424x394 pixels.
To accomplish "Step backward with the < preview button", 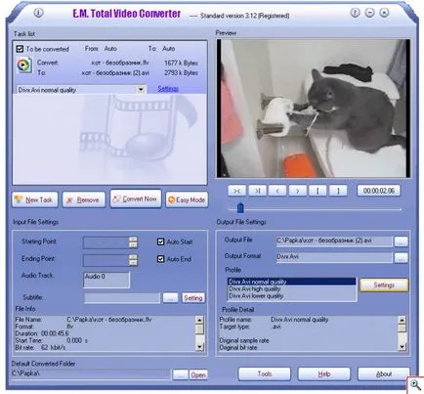I will pos(277,191).
